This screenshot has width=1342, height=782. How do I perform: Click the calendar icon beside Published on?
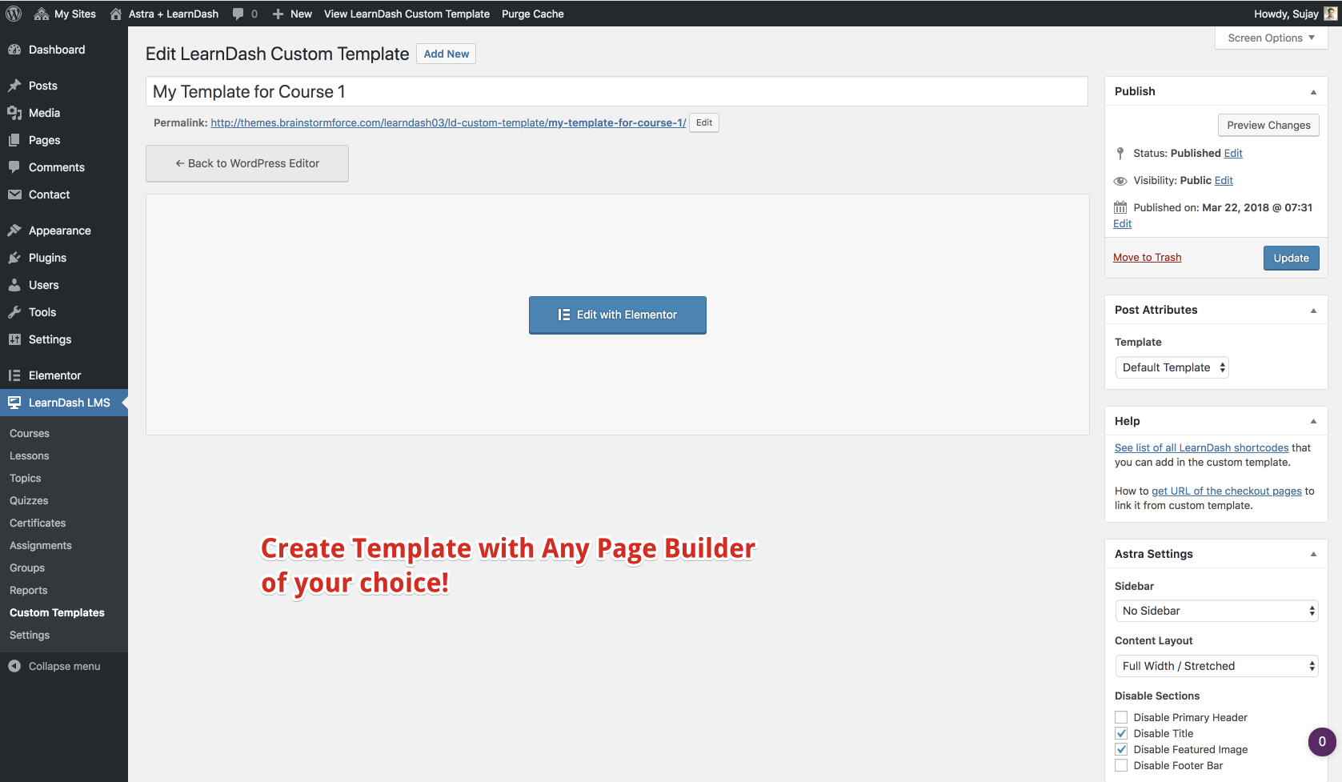click(1120, 207)
